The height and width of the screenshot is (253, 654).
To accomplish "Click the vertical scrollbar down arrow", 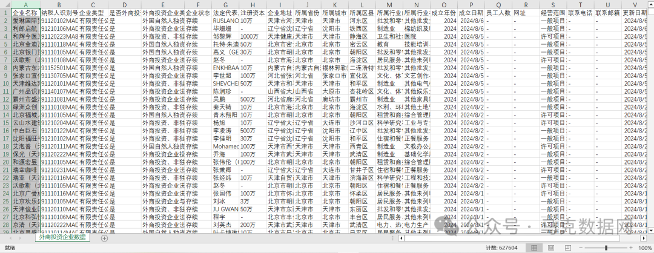I will pos(650,229).
